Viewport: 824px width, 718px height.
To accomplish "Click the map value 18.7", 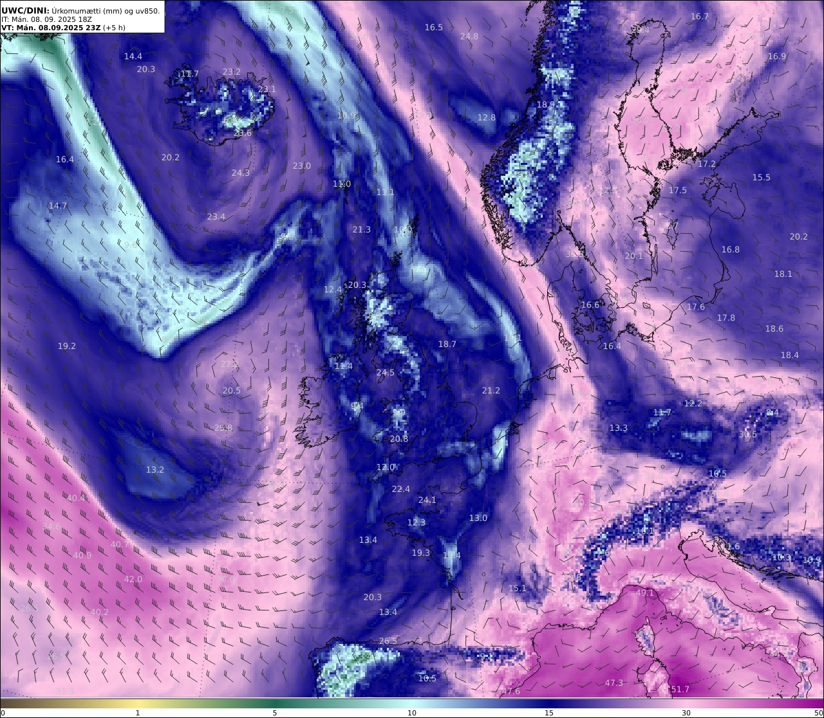I will click(x=447, y=344).
